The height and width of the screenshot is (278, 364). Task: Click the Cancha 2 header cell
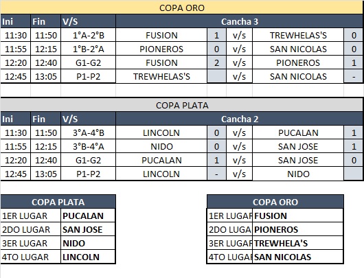(239, 119)
